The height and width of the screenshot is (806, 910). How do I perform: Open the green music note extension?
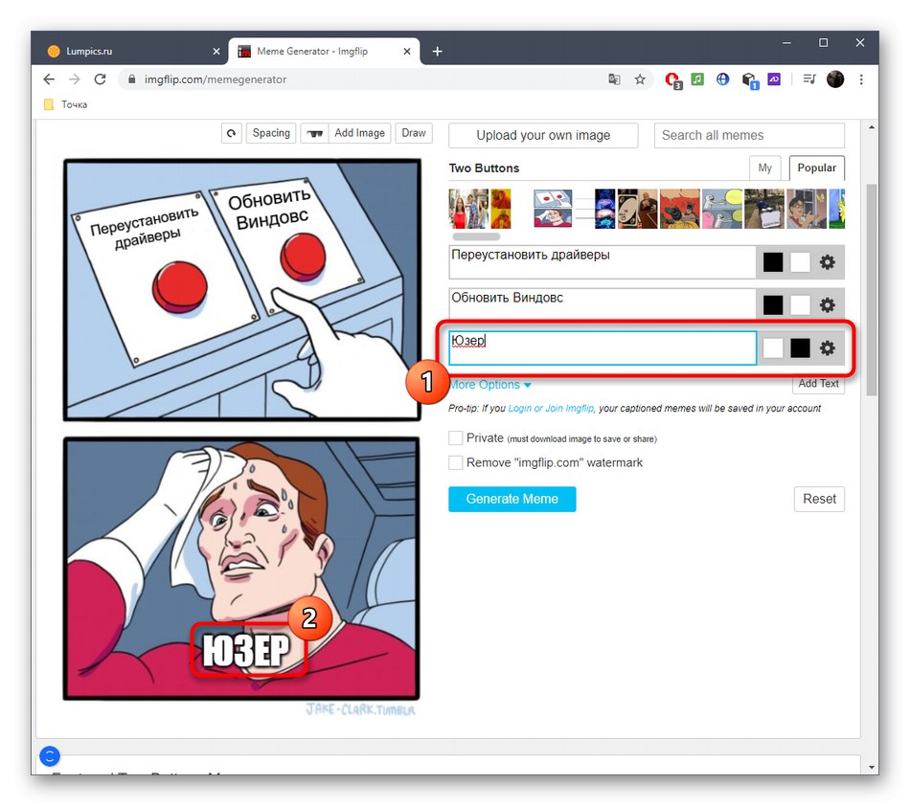pyautogui.click(x=697, y=78)
